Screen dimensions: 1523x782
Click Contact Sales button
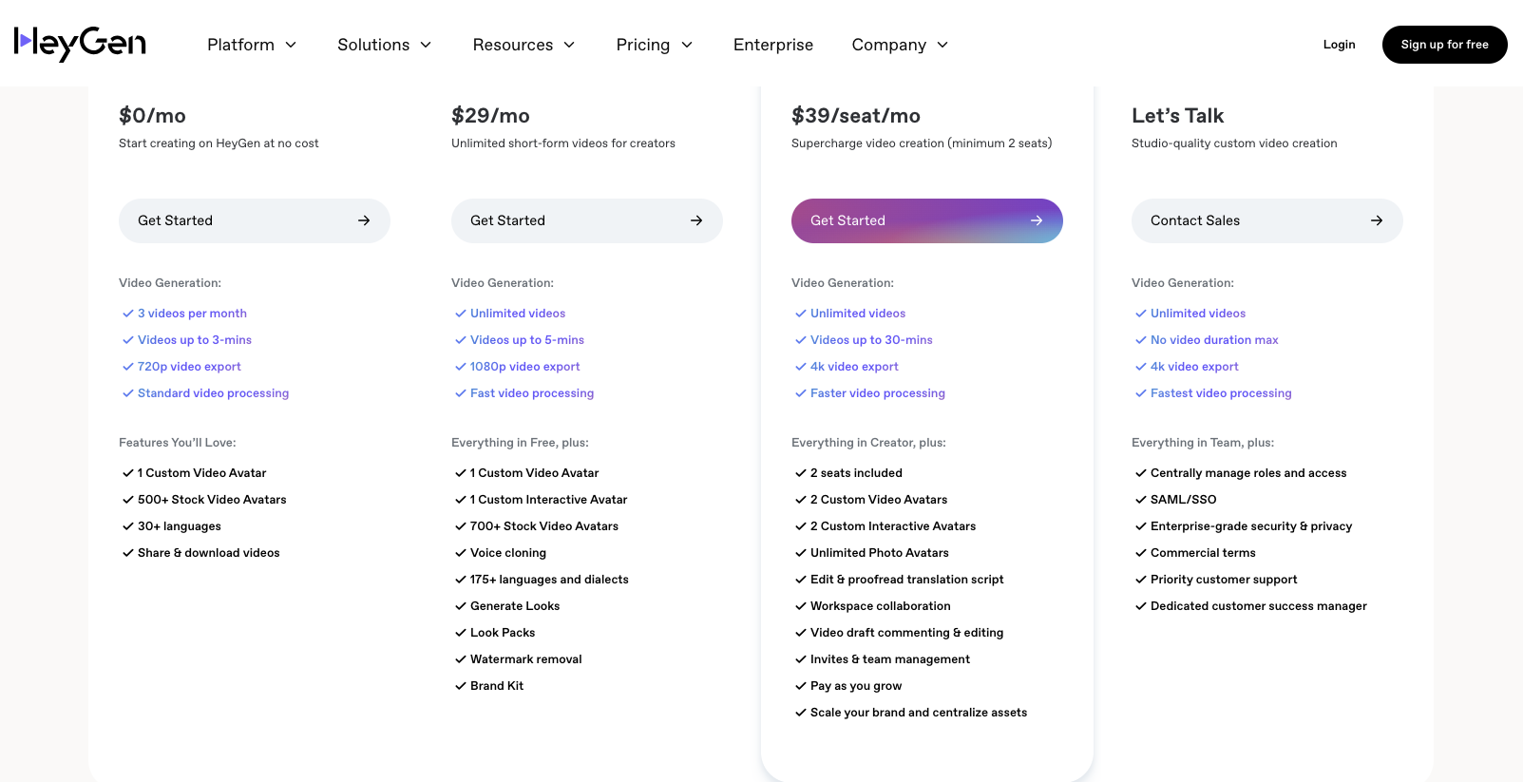(1266, 220)
